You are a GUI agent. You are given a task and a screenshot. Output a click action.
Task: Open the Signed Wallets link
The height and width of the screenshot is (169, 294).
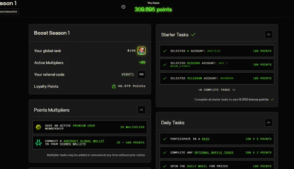pos(73,144)
